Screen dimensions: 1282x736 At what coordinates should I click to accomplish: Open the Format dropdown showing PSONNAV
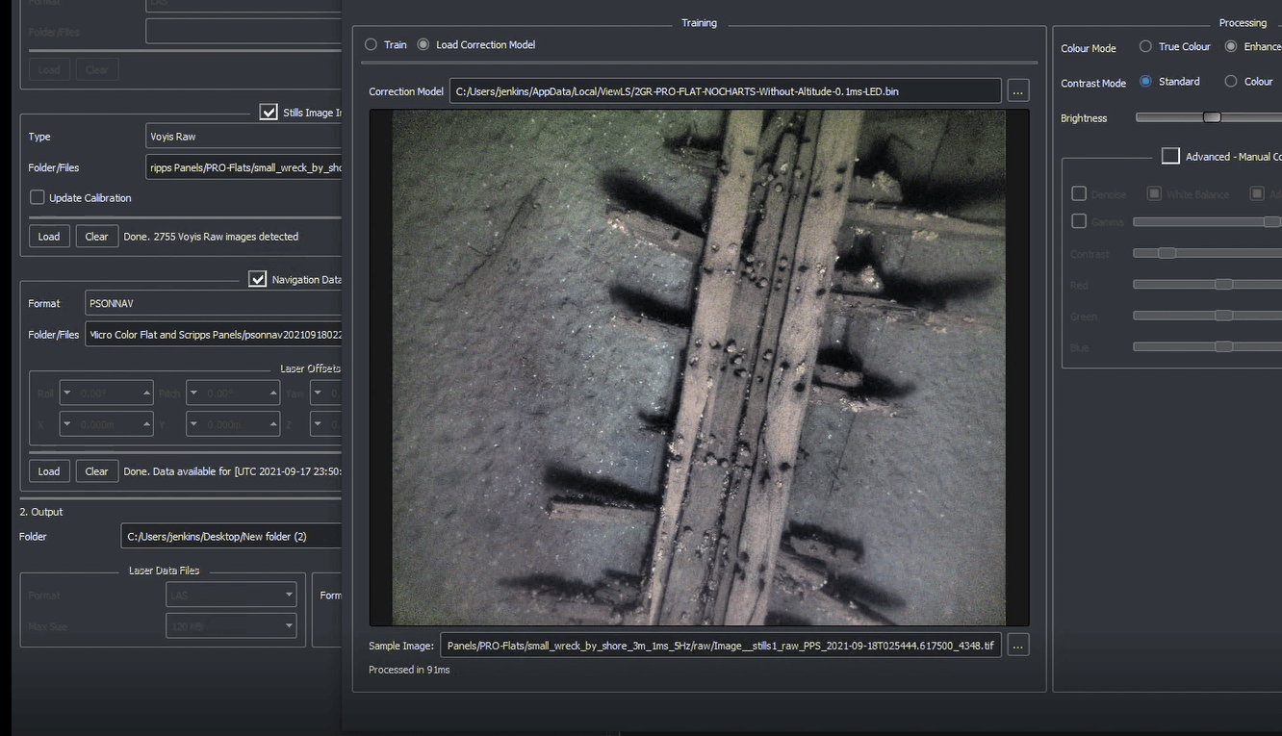coord(214,303)
